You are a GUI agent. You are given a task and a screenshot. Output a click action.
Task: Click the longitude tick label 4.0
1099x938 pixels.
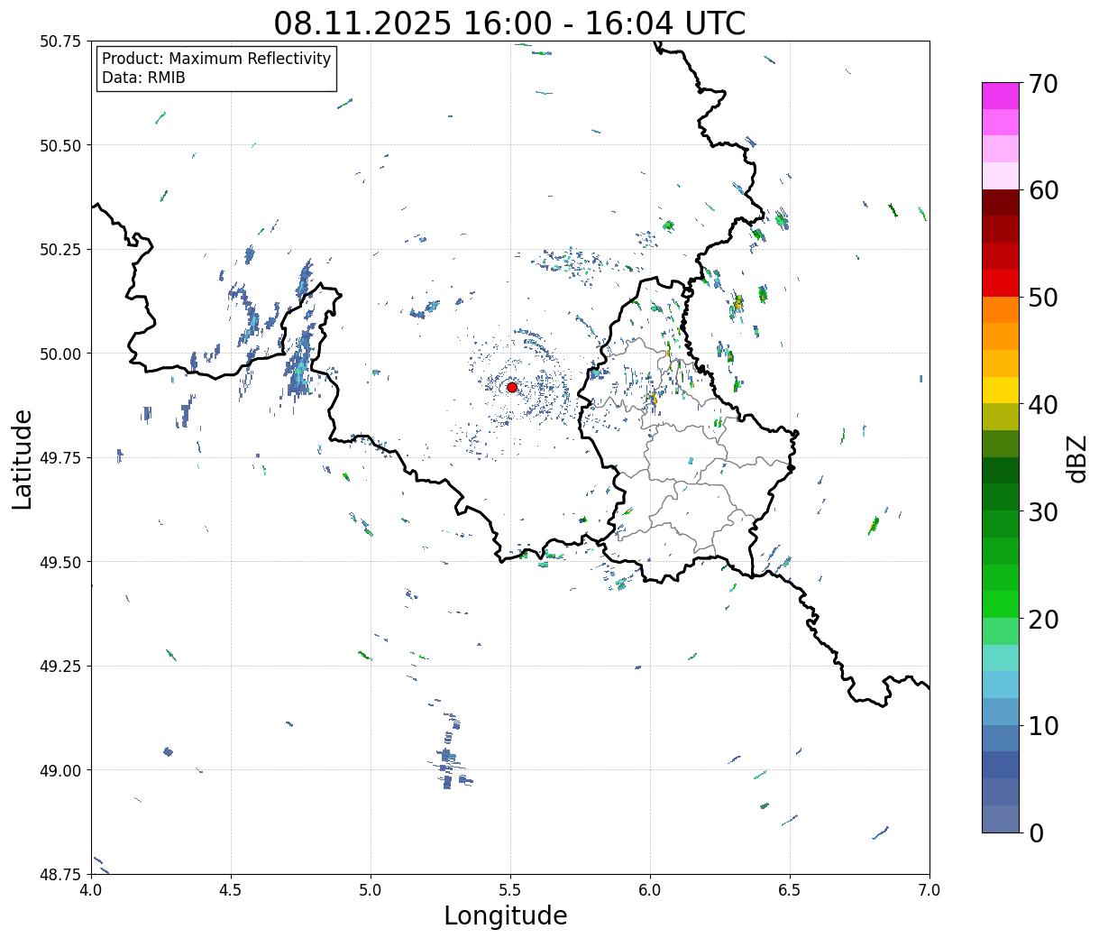91,890
